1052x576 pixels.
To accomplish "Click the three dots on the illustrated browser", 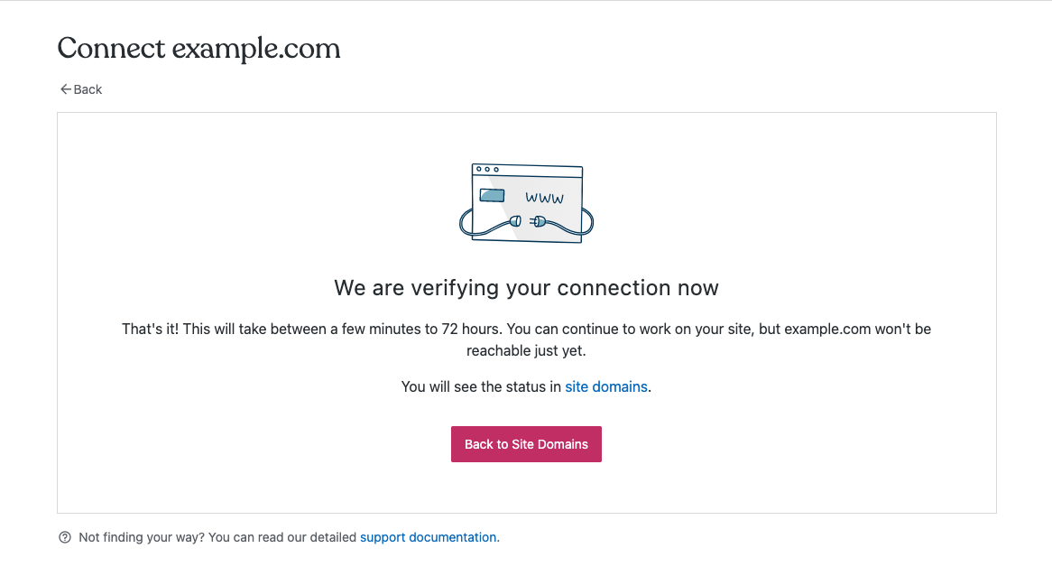I will [487, 169].
